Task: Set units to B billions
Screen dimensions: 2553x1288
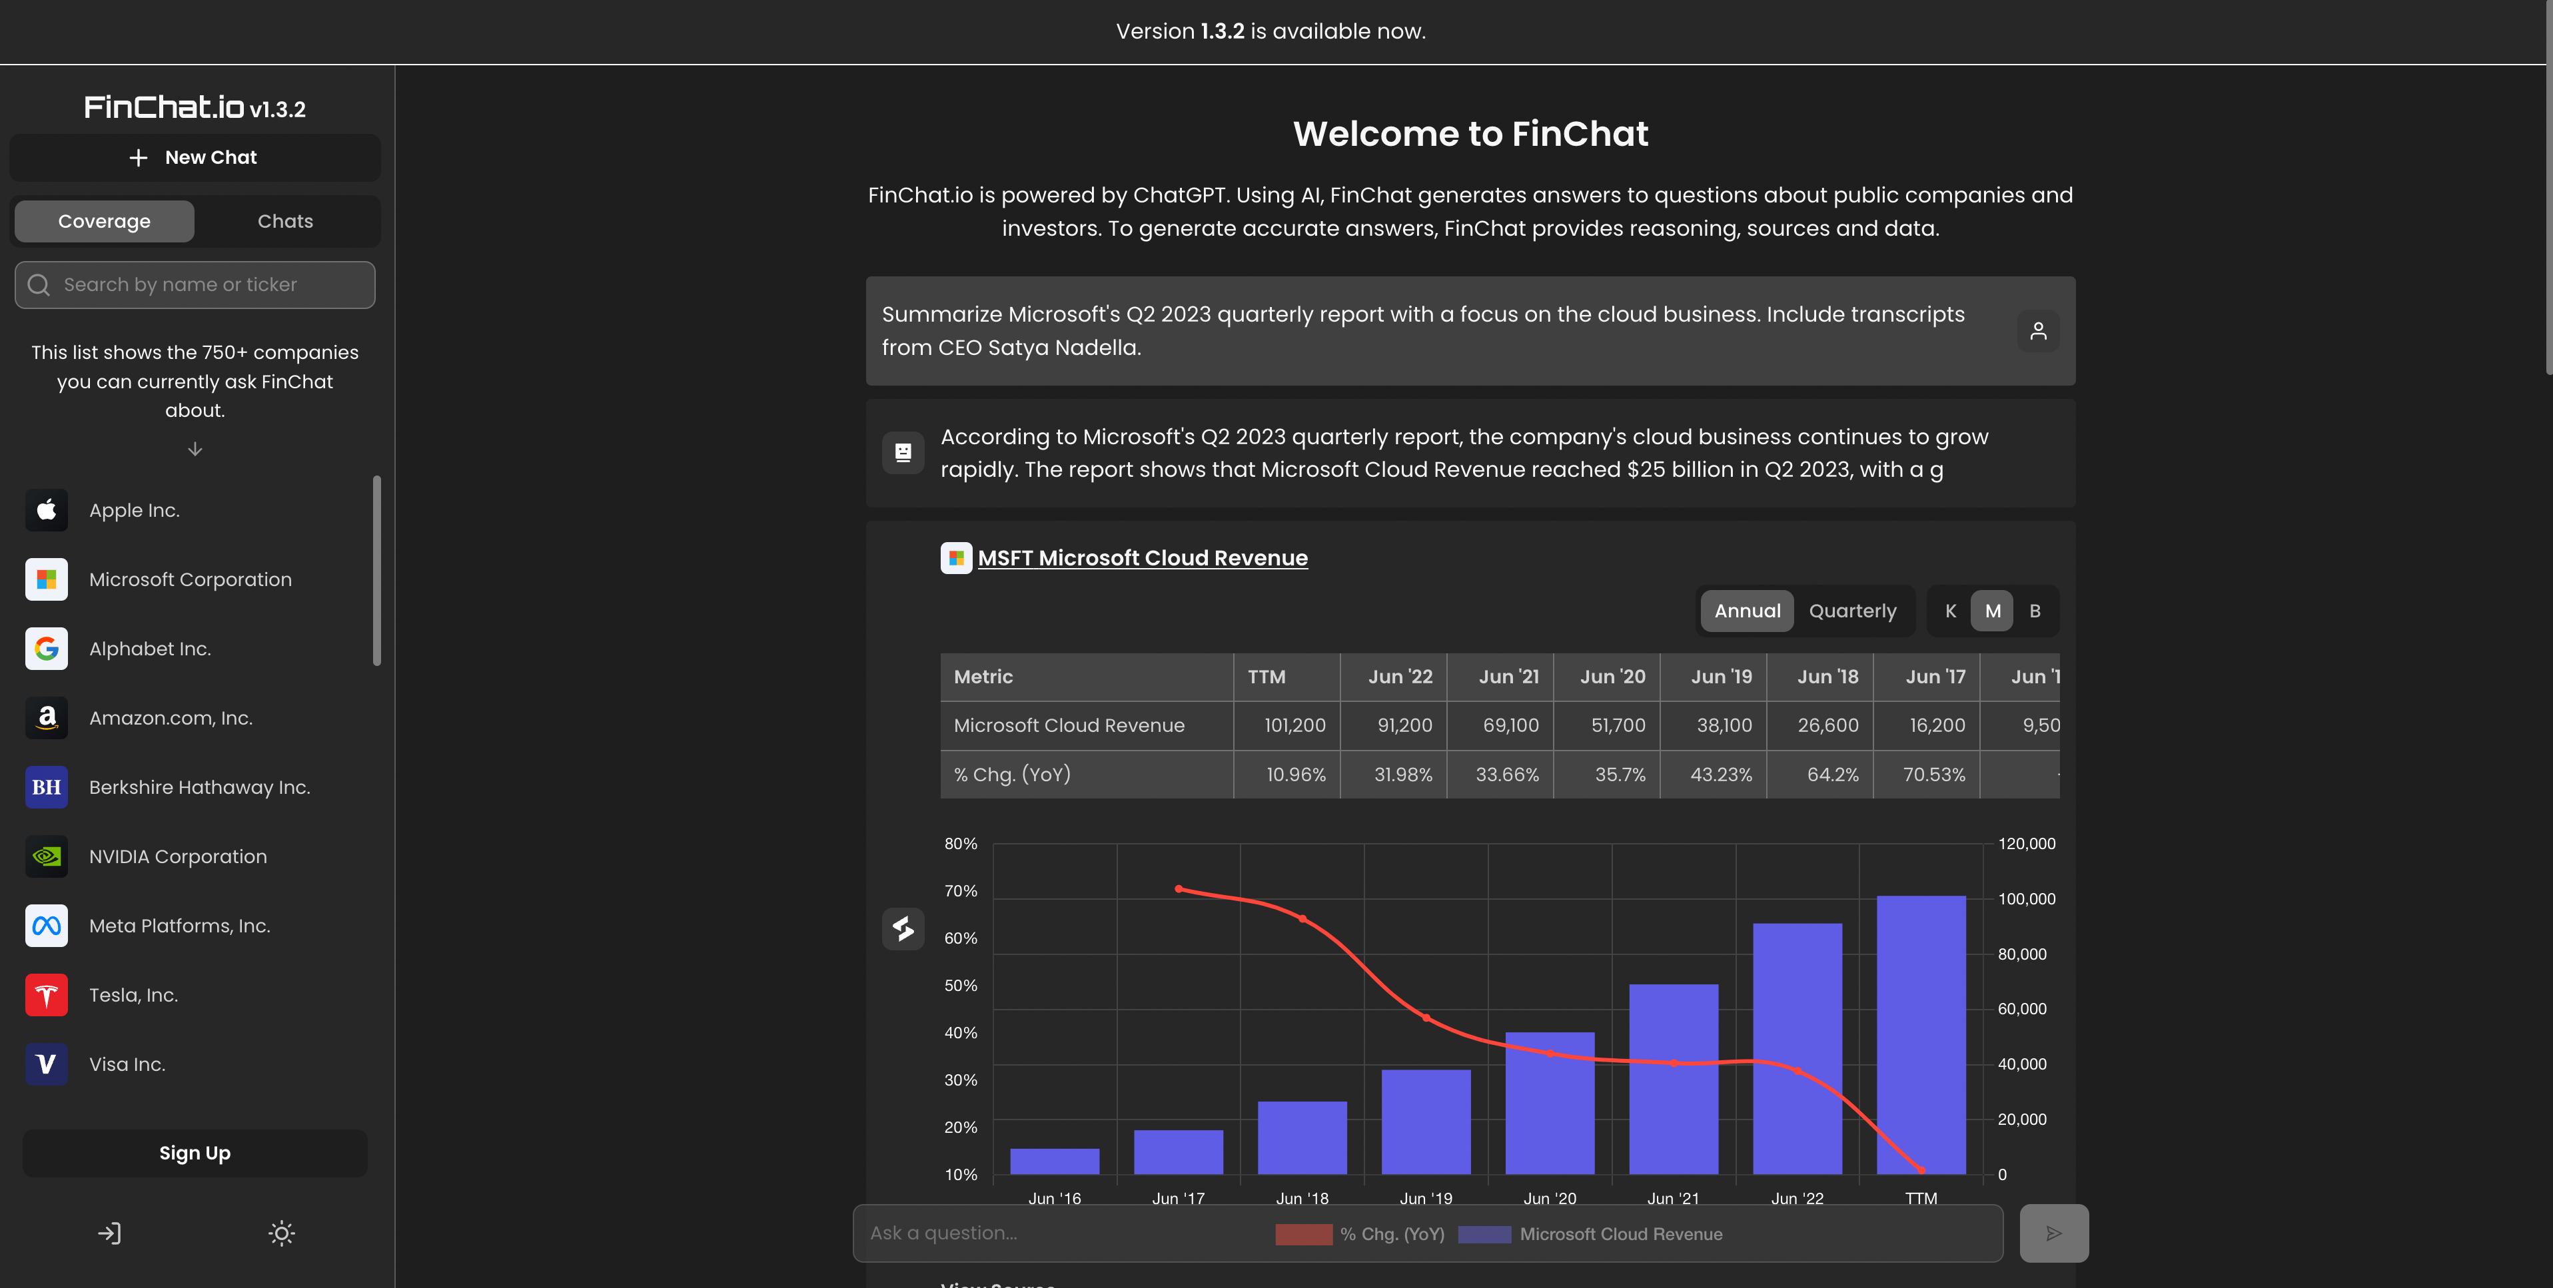Action: click(x=2034, y=611)
